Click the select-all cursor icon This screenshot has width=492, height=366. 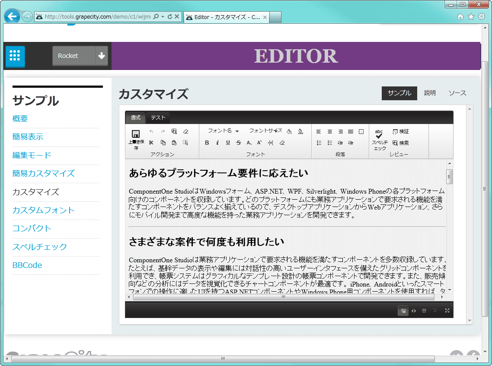coord(185,143)
